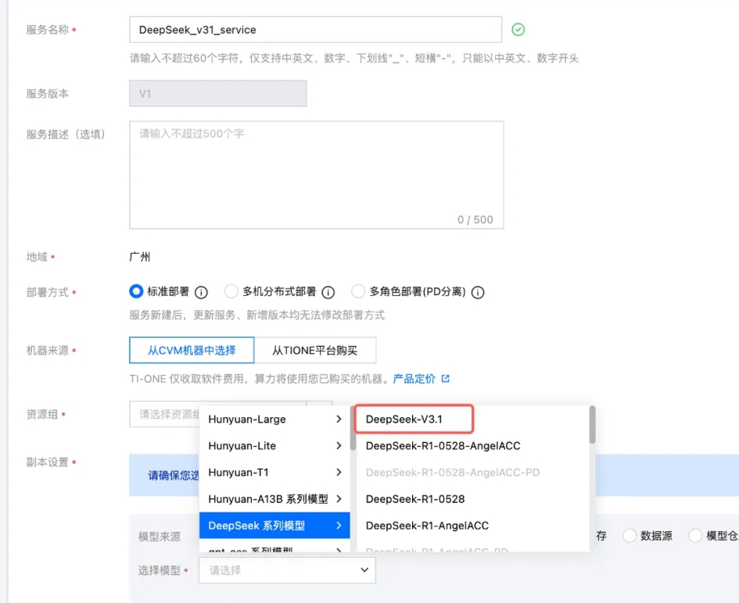Open the tooltip icon next to 多机分布式部署
The image size is (739, 603).
click(x=329, y=292)
